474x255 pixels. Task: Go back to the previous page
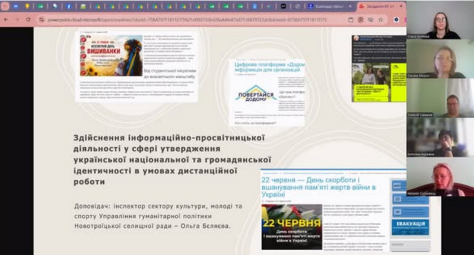pyautogui.click(x=6, y=20)
